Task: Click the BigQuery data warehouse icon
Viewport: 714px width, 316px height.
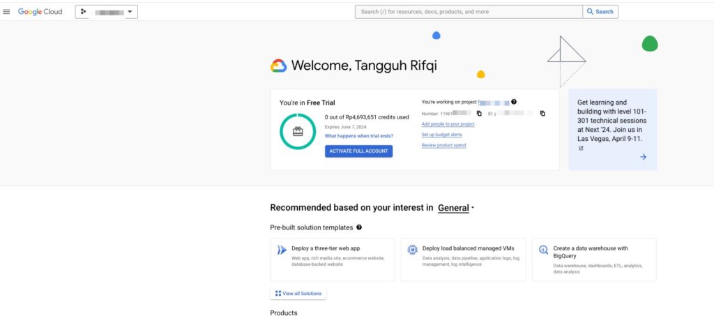Action: tap(544, 250)
